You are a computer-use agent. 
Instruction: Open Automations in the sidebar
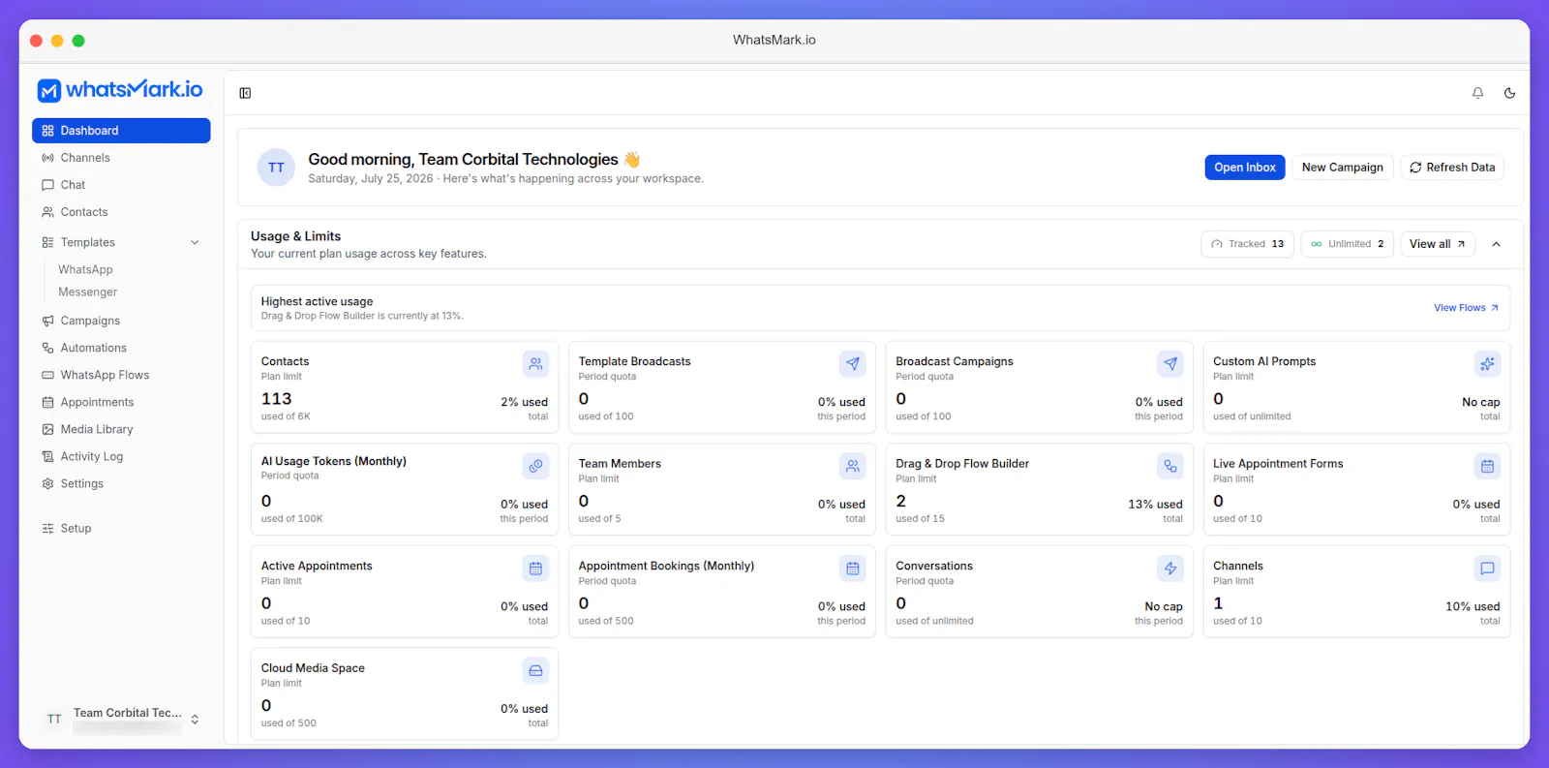coord(121,348)
